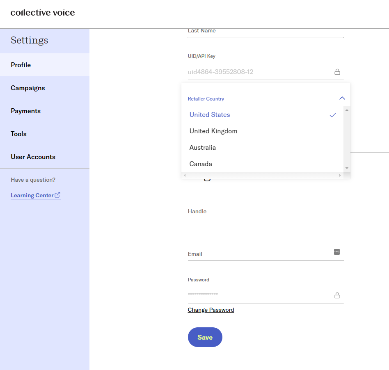
Task: Click into the Handle input field
Action: (265, 212)
